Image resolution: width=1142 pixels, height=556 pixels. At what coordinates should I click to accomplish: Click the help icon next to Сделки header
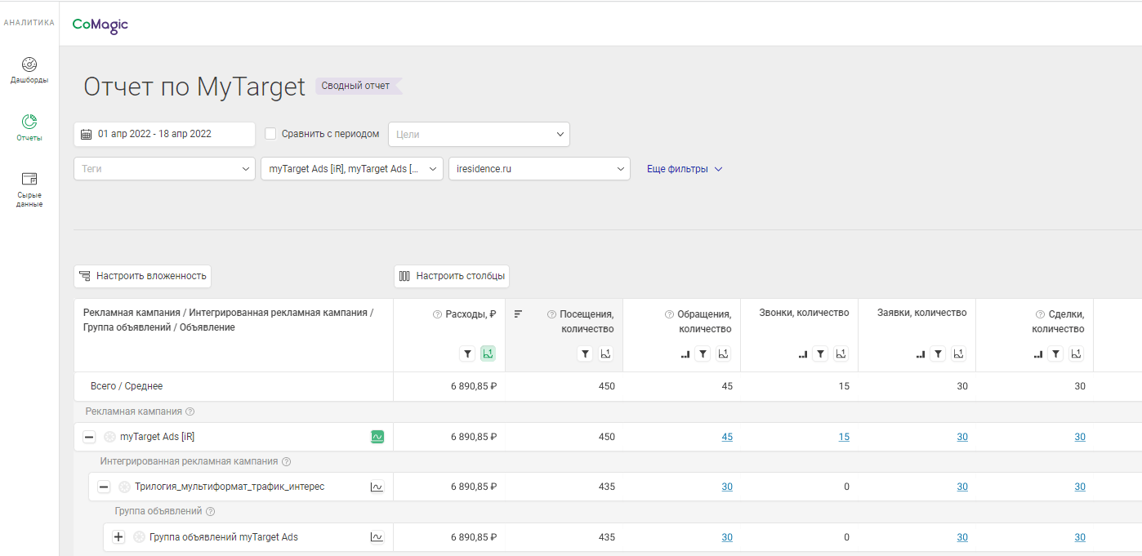(x=1040, y=314)
